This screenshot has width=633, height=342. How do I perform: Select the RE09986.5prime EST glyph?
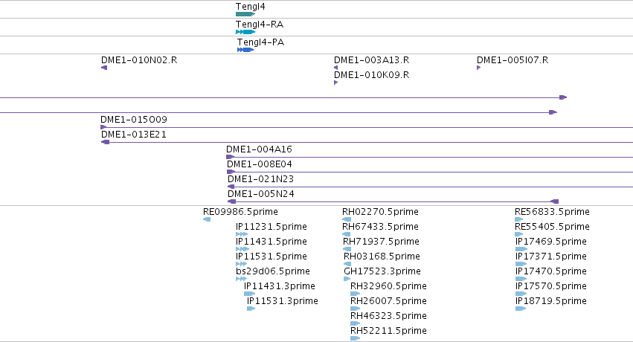point(207,219)
